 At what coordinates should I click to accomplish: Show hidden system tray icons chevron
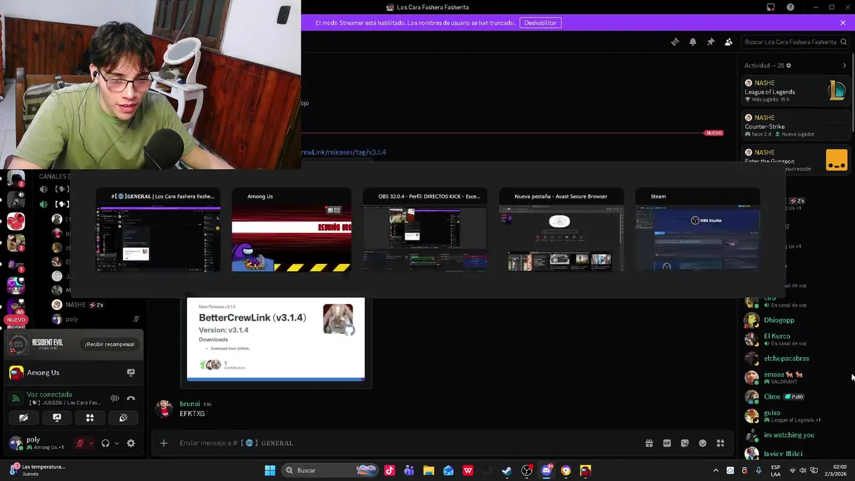tap(716, 470)
